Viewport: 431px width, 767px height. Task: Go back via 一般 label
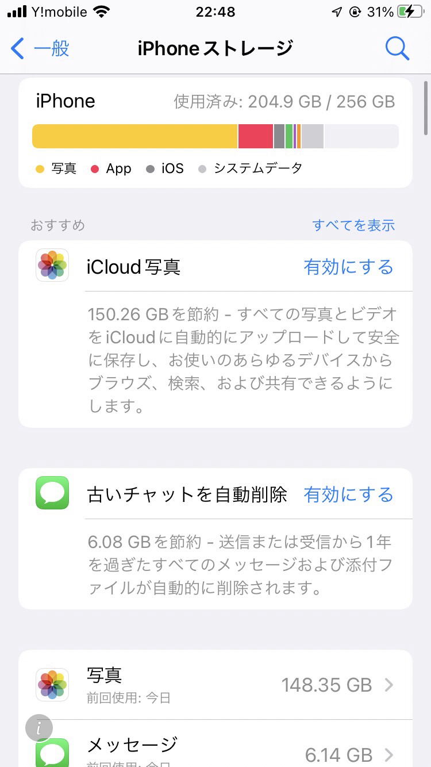tap(52, 49)
